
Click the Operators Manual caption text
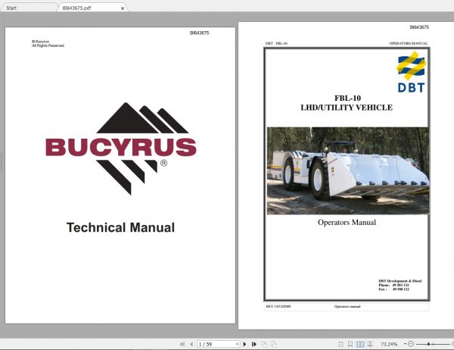click(347, 223)
